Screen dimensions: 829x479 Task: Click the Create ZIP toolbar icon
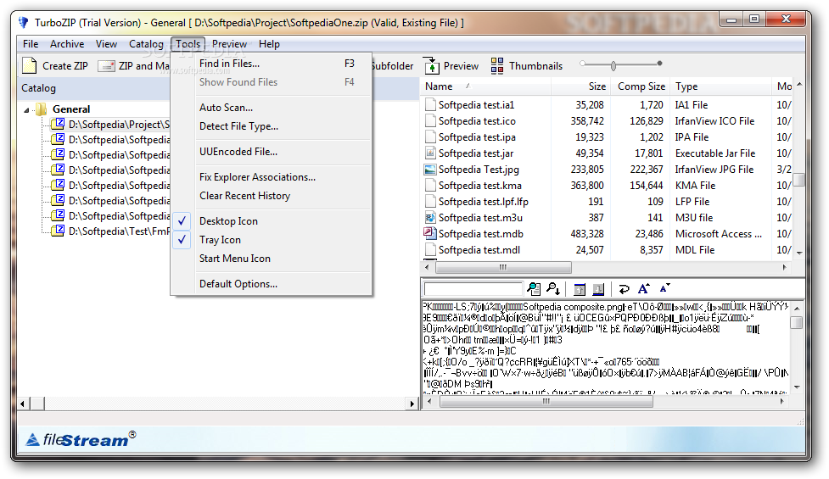click(29, 66)
